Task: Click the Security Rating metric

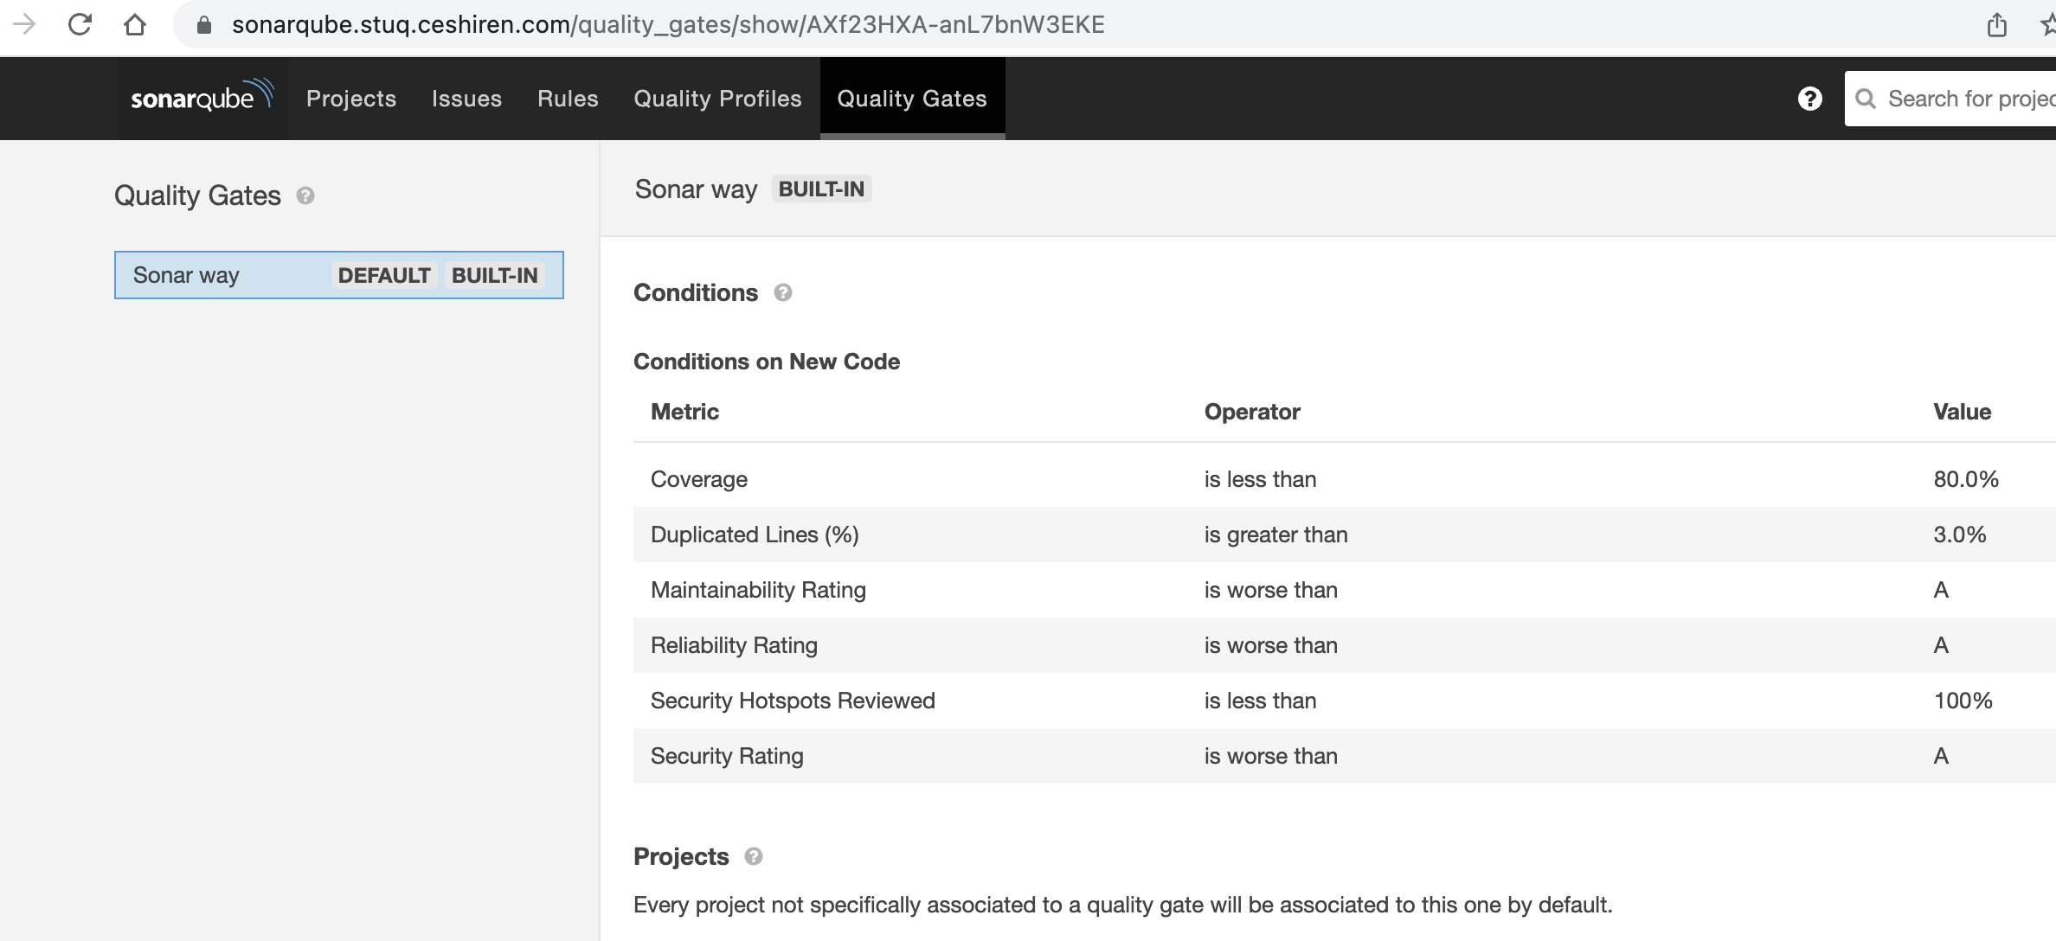Action: click(727, 756)
